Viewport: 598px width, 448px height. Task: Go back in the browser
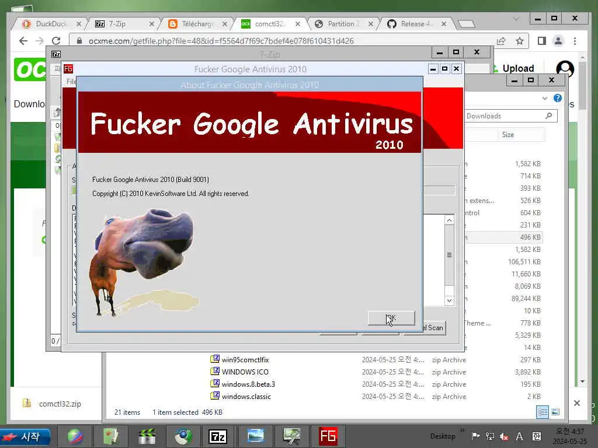click(x=23, y=41)
